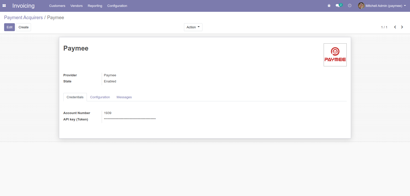Go back to Payment Acquirers breadcrumb
This screenshot has width=410, height=196.
point(23,17)
